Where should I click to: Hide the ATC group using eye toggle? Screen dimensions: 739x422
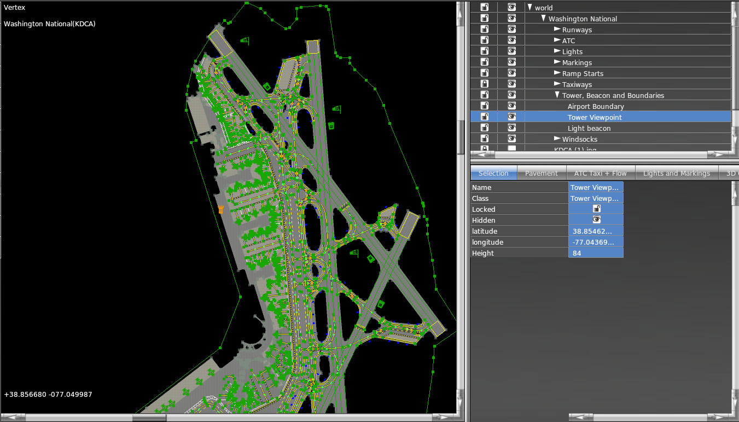coord(511,40)
